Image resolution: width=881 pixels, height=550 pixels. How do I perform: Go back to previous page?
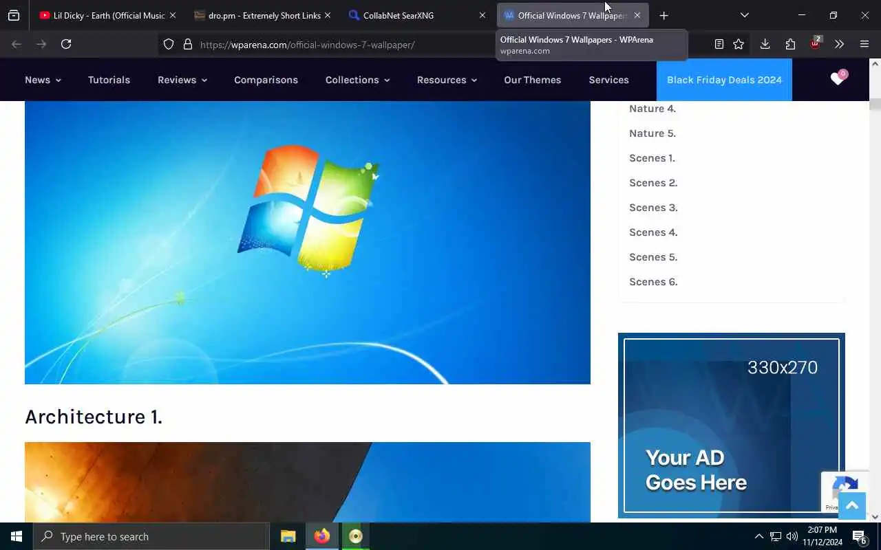click(17, 44)
